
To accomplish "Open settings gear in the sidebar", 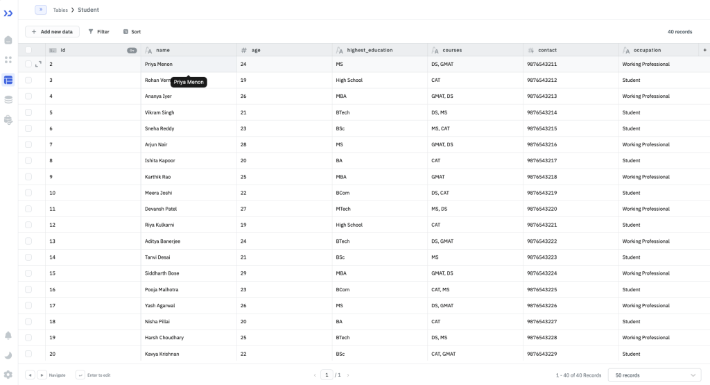I will pos(8,375).
